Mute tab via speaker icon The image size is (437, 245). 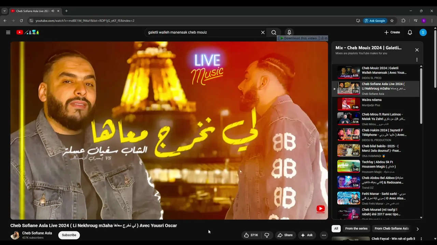pyautogui.click(x=53, y=11)
